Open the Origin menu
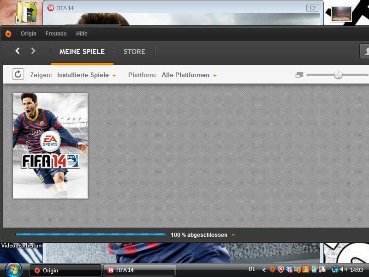The image size is (369, 277). [29, 34]
